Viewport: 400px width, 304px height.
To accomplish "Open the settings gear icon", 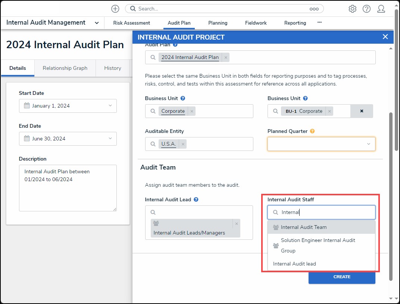I will 352,9.
